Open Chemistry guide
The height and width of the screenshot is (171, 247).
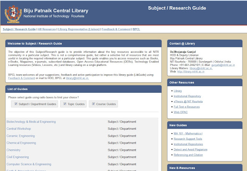click(x=14, y=150)
